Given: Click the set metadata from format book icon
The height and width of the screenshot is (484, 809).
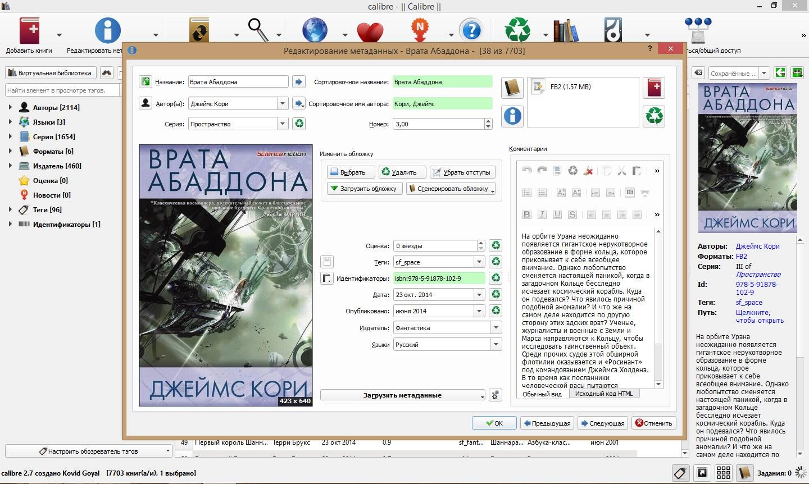Looking at the screenshot, I should 512,88.
